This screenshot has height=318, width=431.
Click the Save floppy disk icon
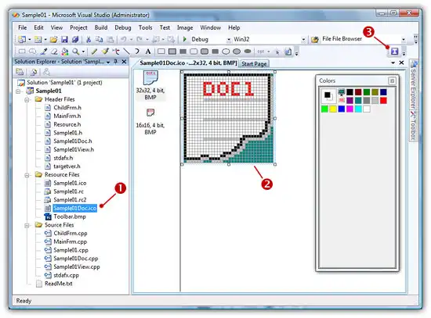pos(64,40)
